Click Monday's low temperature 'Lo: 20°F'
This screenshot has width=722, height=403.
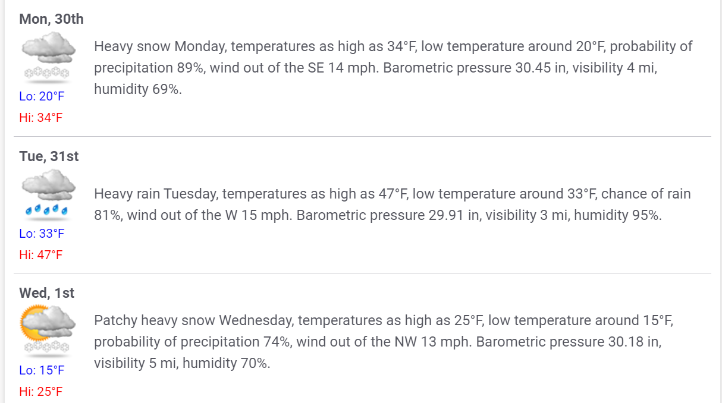(42, 96)
